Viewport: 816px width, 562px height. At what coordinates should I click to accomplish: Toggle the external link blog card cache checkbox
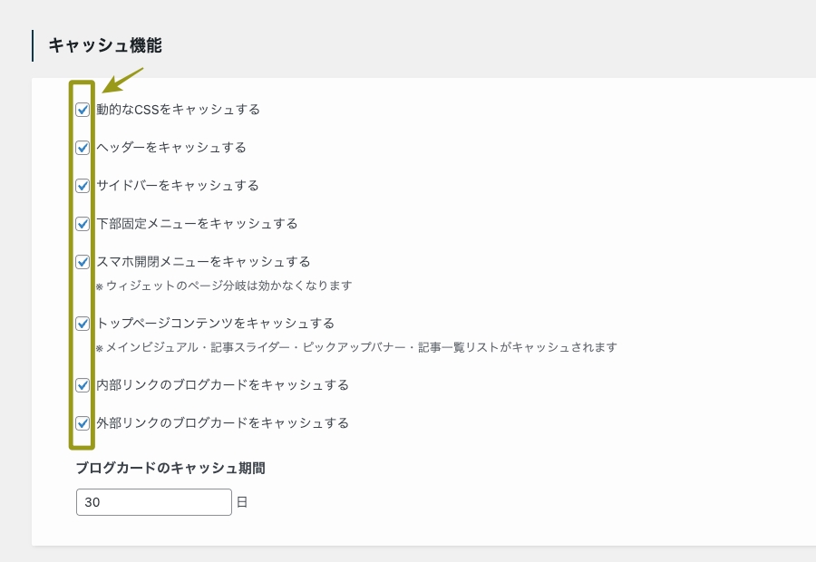(x=83, y=422)
